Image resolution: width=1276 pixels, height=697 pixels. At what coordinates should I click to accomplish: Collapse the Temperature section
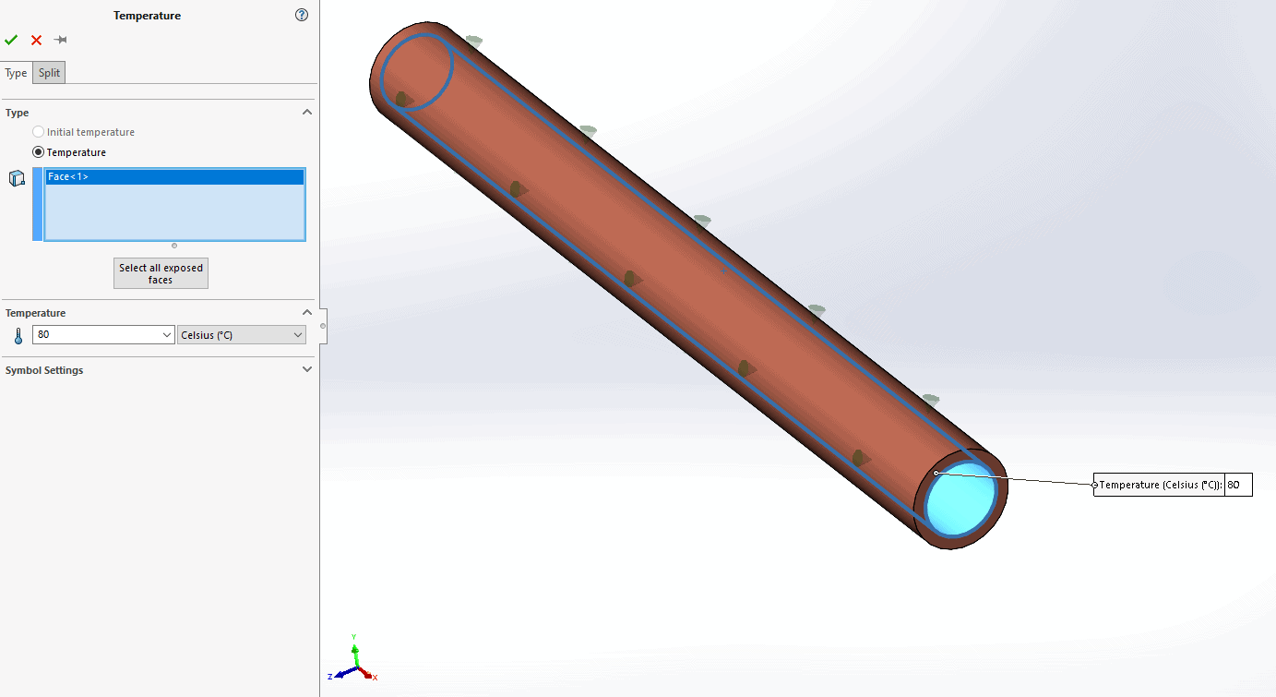coord(307,313)
